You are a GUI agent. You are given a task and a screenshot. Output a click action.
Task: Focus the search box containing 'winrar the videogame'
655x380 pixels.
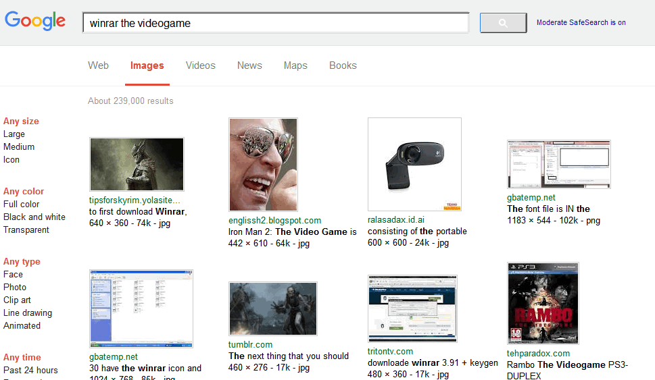pyautogui.click(x=276, y=23)
